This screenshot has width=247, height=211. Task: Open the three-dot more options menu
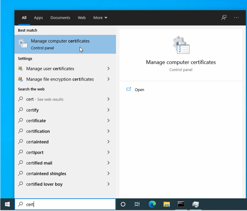click(x=236, y=18)
